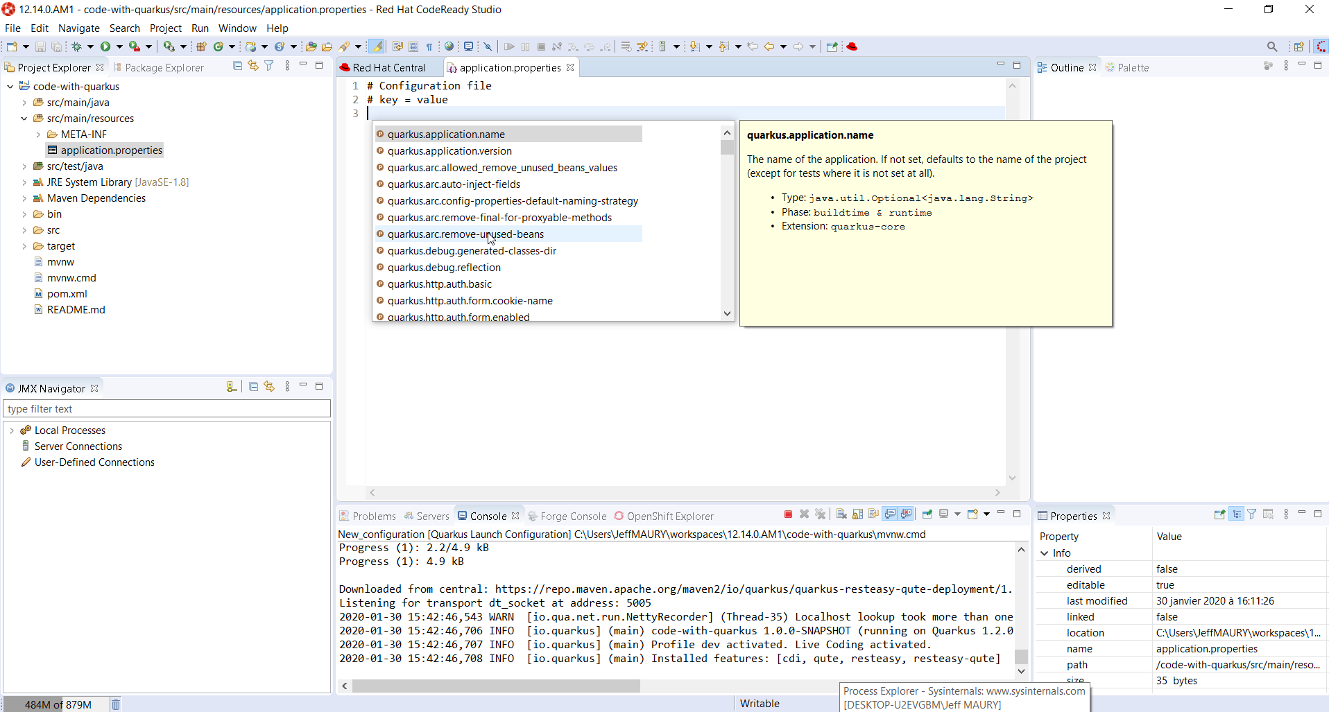Toggle Scroll Lock in Console view

(x=858, y=514)
